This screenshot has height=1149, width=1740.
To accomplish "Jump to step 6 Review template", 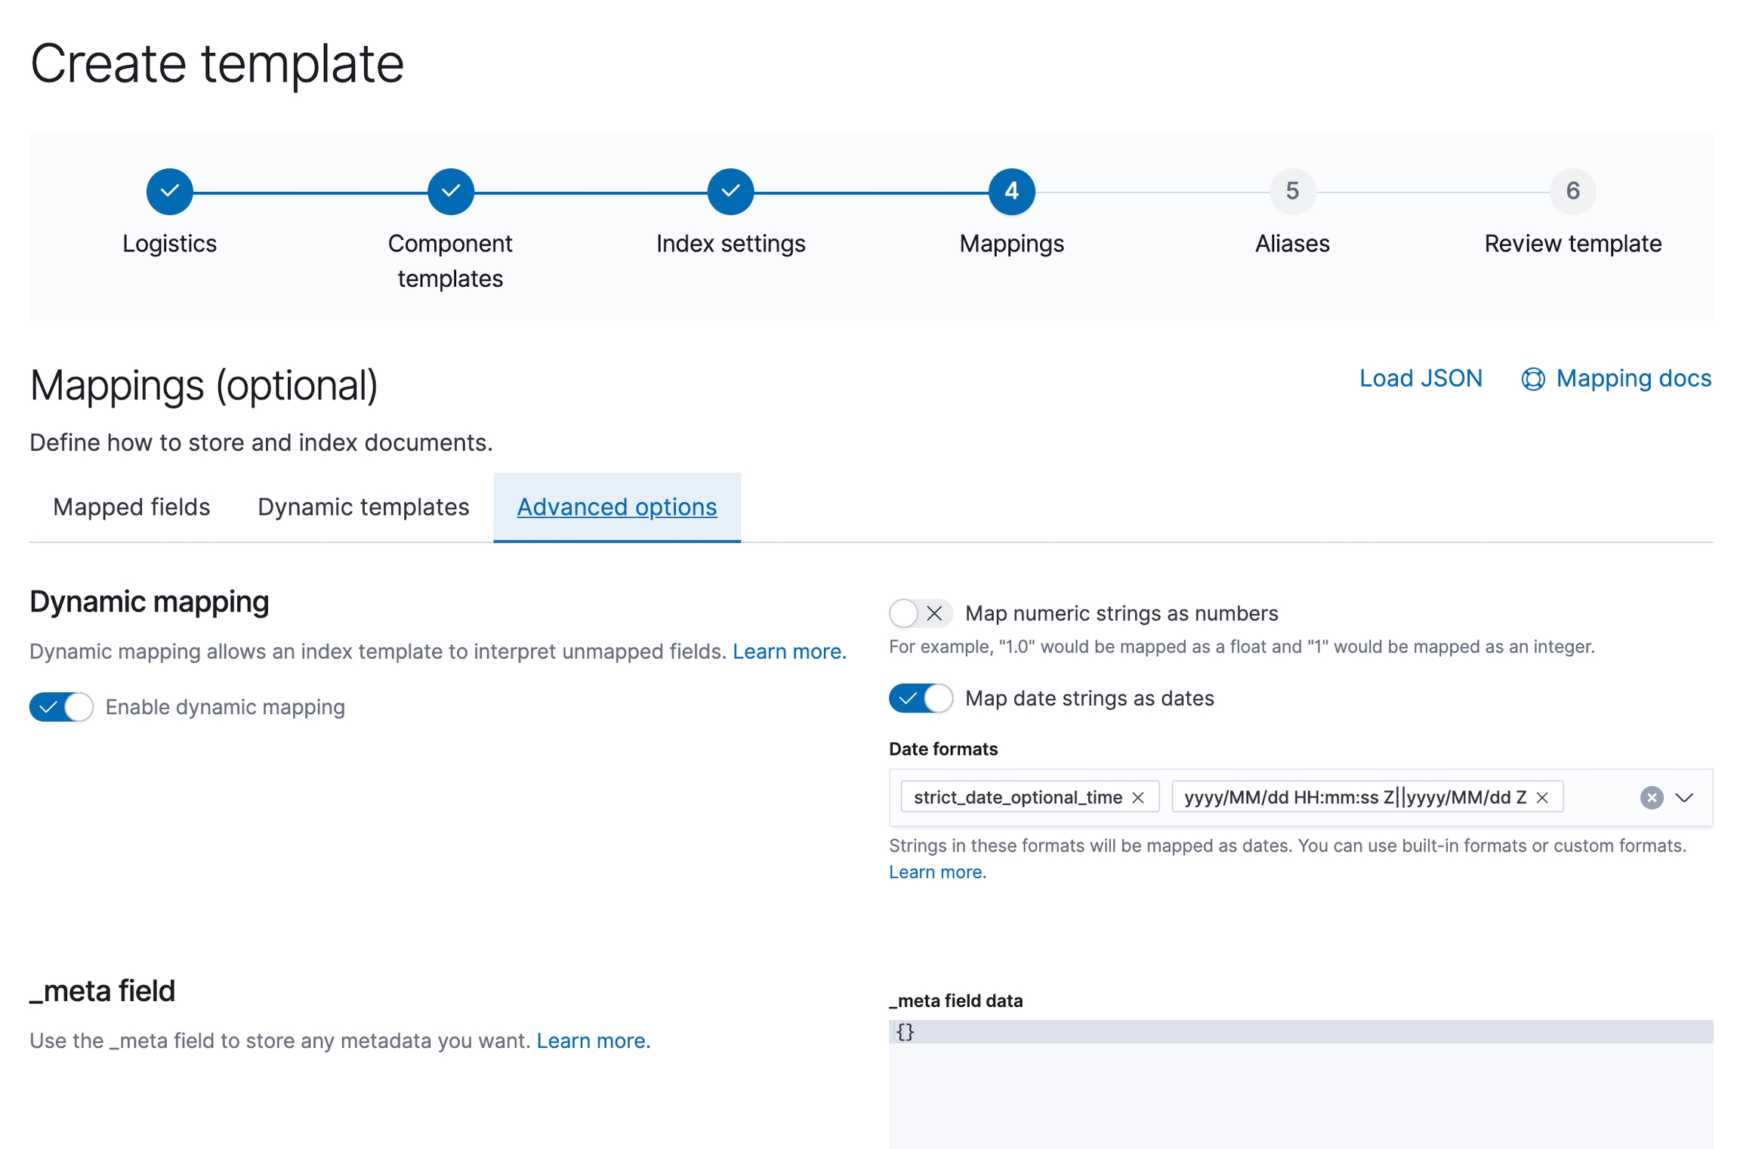I will click(x=1572, y=191).
